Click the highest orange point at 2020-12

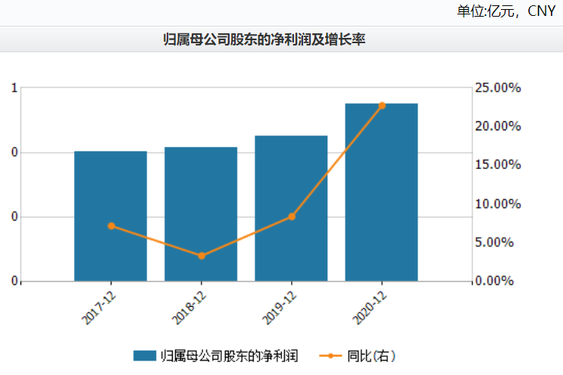point(382,105)
